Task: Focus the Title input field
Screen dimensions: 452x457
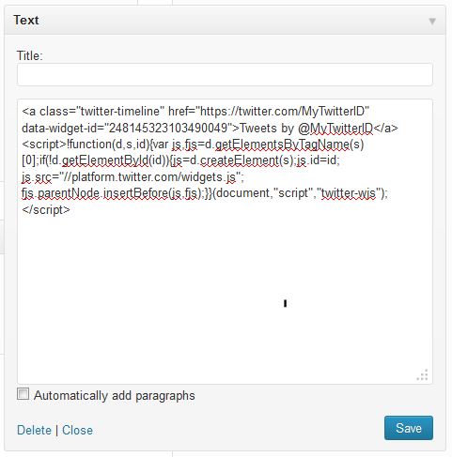Action: point(225,74)
